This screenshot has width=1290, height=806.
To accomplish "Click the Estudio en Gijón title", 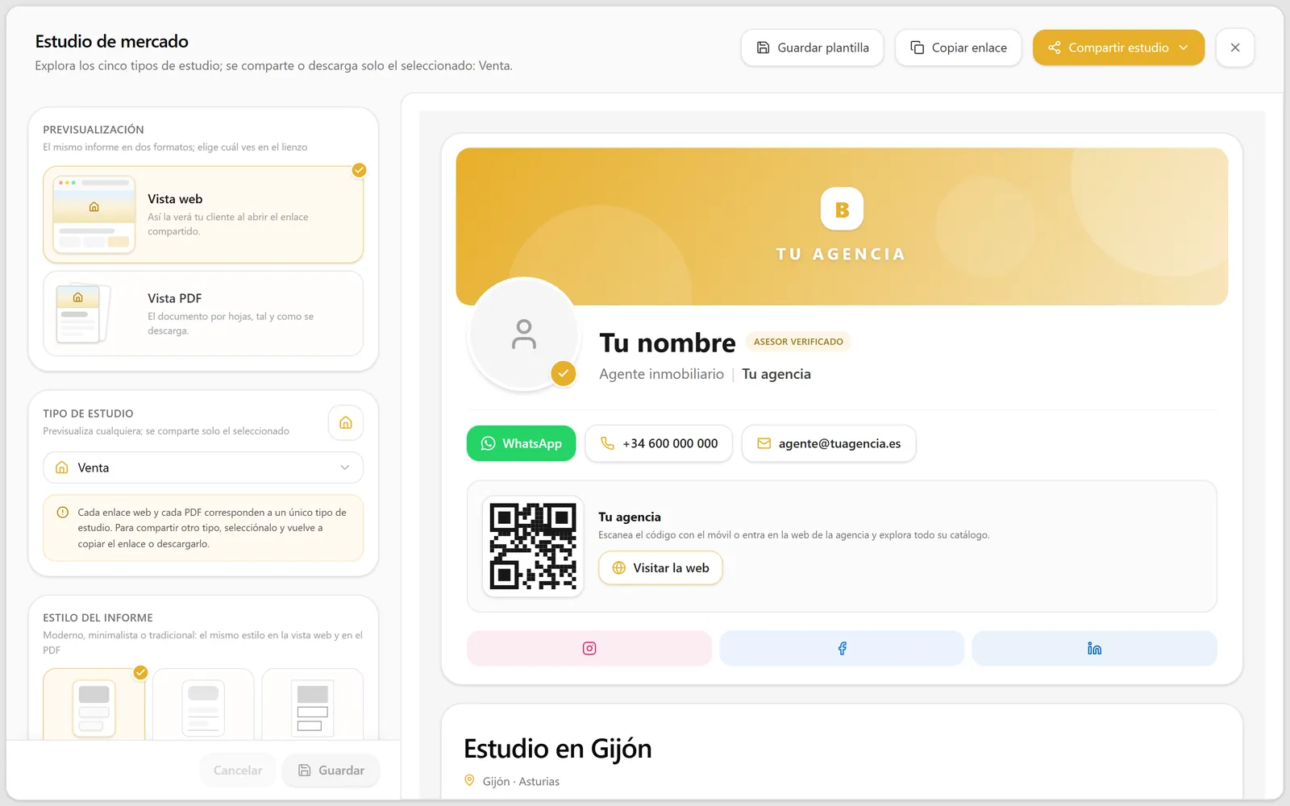I will (x=558, y=749).
